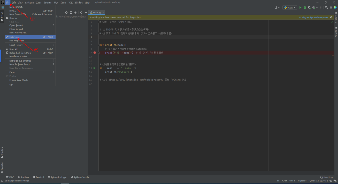The width and height of the screenshot is (338, 184).
Task: Close the main.py editor tab
Action: [104, 13]
